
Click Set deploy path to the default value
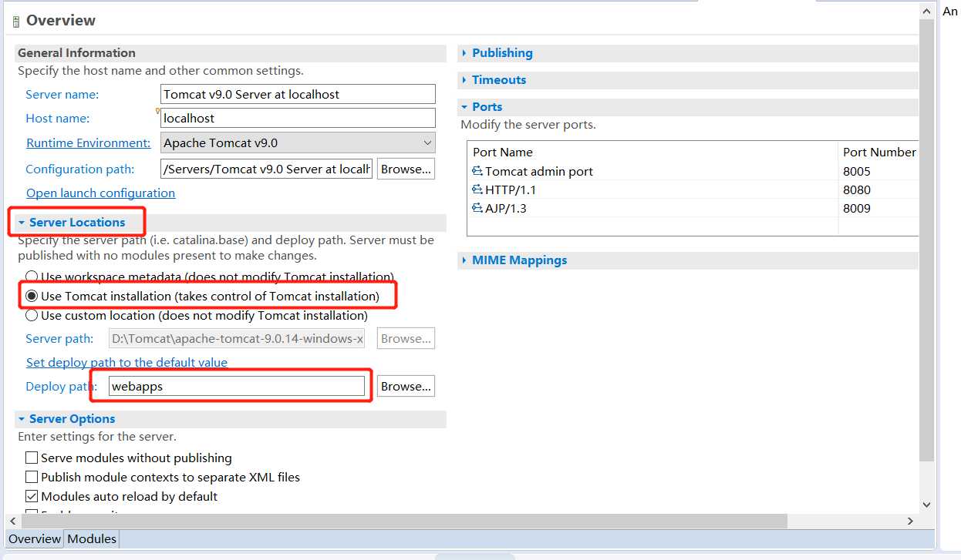[126, 362]
